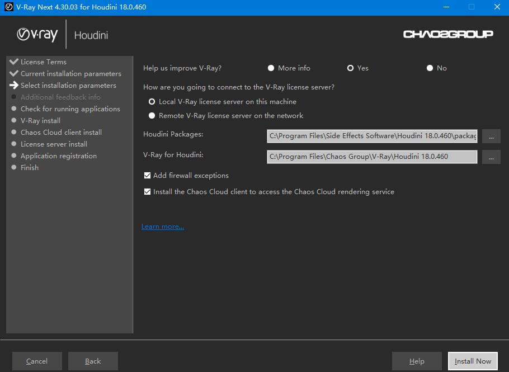Click the Cancel button

[37, 361]
